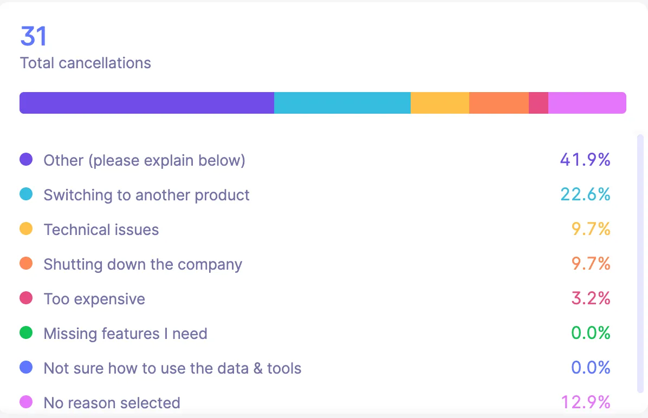Click the purple dot beside Other reason
648x418 pixels.
(x=26, y=159)
